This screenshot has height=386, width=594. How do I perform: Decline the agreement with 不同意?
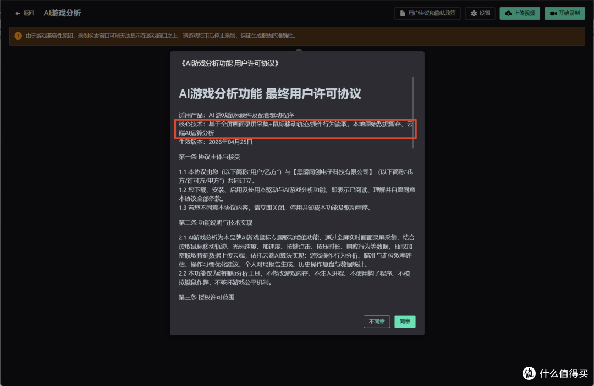click(377, 322)
